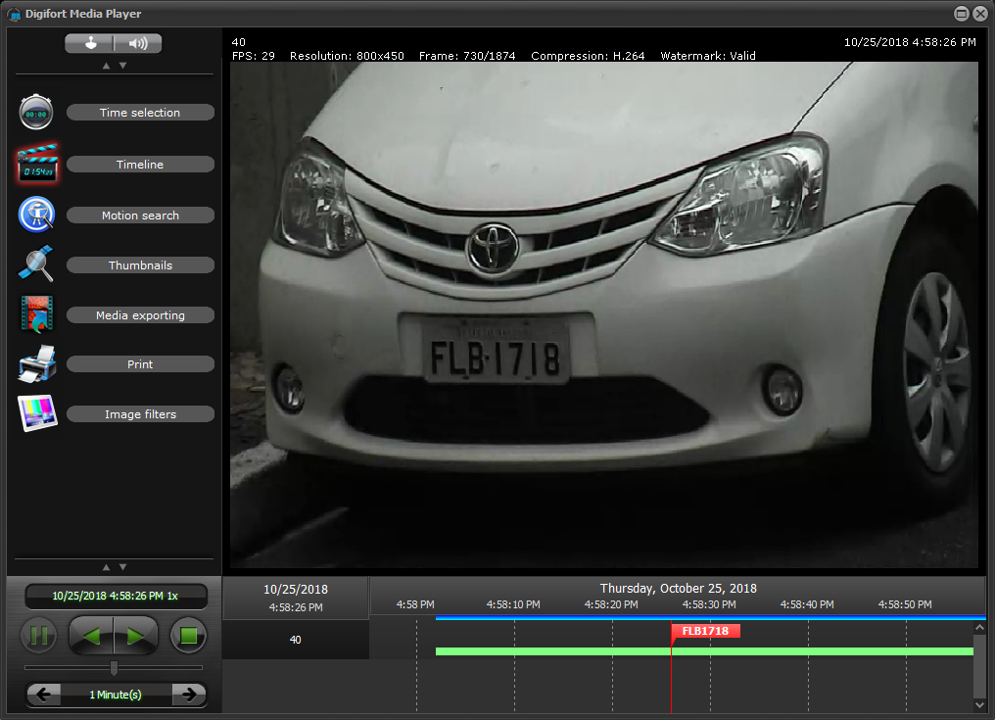The width and height of the screenshot is (995, 720).
Task: Click the 1 Minute(s) interval label
Action: [116, 695]
